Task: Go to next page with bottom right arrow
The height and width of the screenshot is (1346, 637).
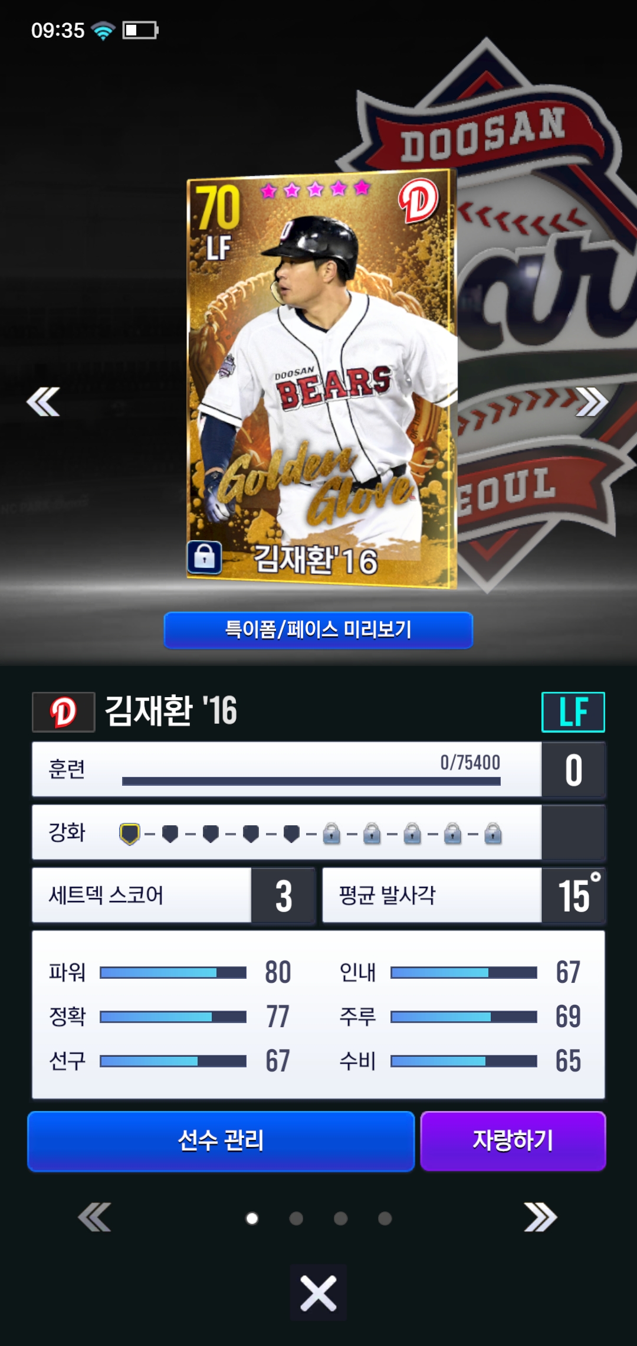Action: click(540, 1217)
